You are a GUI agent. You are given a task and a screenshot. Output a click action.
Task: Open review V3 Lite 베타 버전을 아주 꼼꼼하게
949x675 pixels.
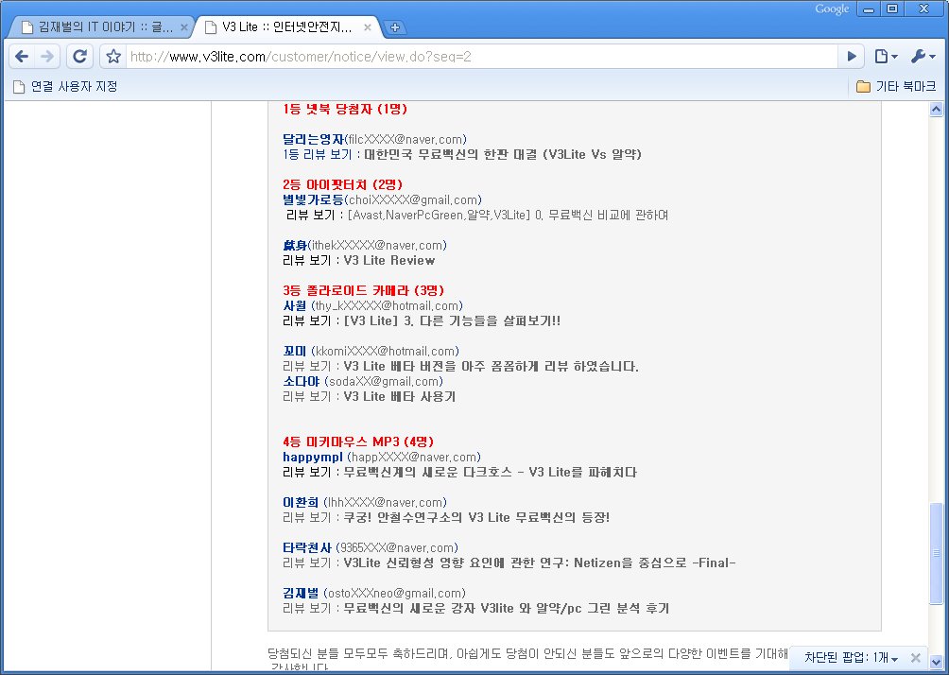click(491, 366)
